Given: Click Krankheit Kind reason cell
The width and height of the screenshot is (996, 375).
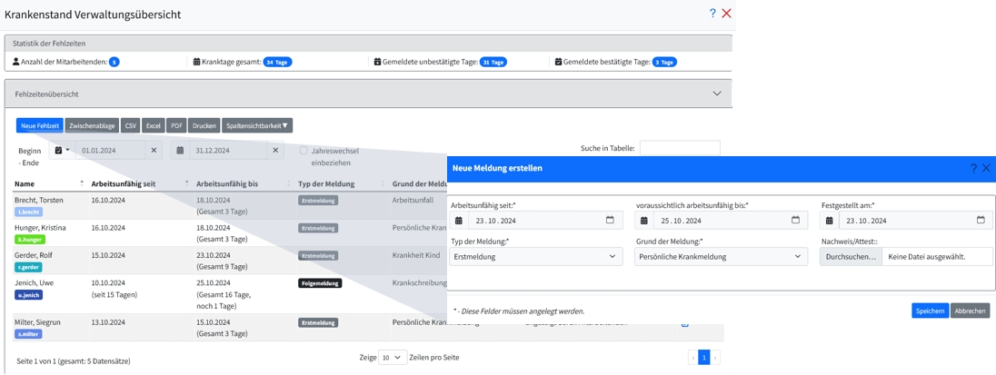Looking at the screenshot, I should tap(416, 255).
